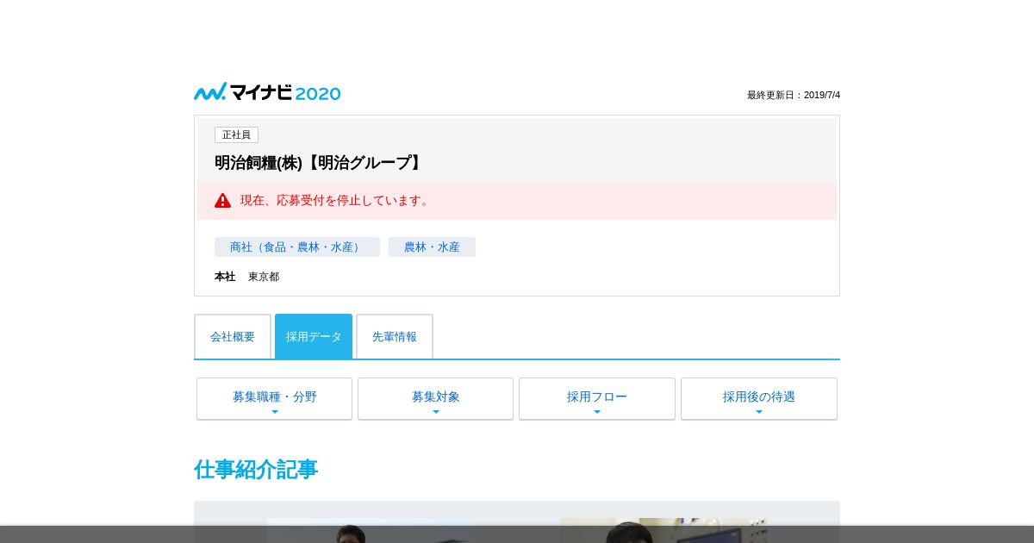Click the 仕事紹介記事 heading
Image resolution: width=1034 pixels, height=543 pixels.
pos(256,470)
